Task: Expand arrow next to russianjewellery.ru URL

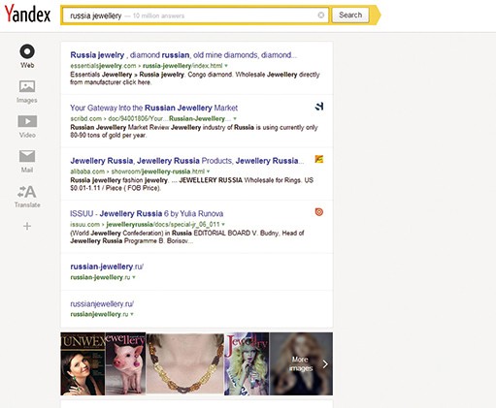Action: (132, 314)
